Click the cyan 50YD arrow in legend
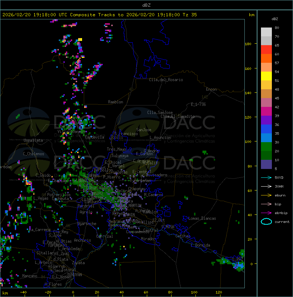 tap(266, 178)
